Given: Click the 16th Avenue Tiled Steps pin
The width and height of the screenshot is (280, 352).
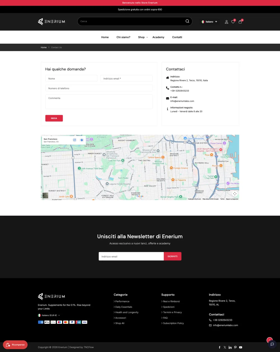Looking at the screenshot, I should click(x=79, y=168).
